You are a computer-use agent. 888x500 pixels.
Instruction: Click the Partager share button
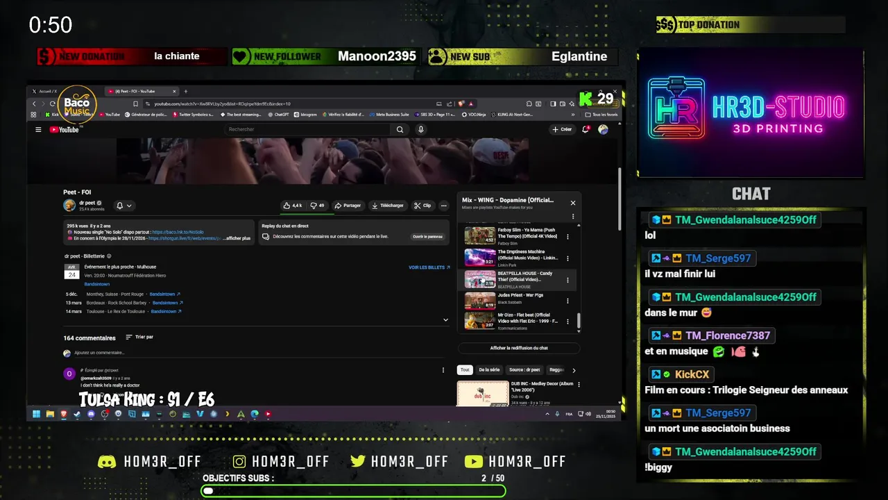click(348, 206)
